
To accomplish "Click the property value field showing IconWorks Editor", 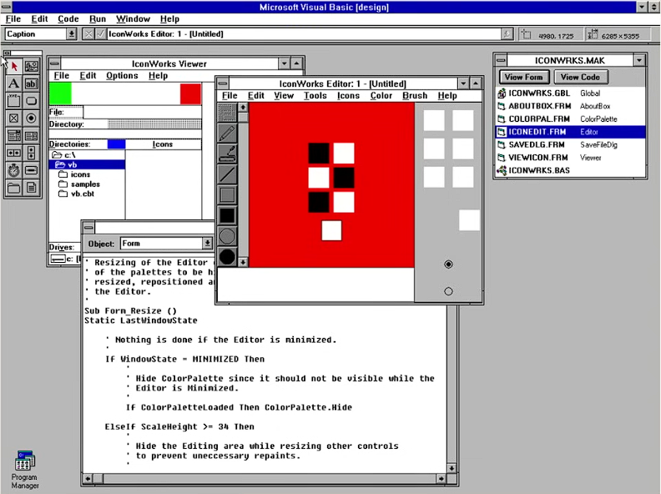I will click(x=304, y=34).
